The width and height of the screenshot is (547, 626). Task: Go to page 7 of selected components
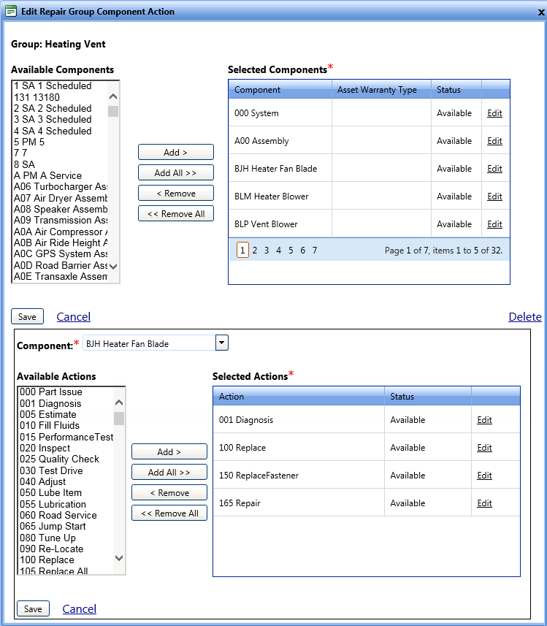(x=315, y=251)
